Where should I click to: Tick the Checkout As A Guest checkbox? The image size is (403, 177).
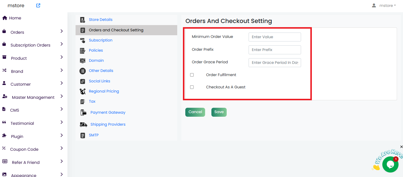pos(192,87)
